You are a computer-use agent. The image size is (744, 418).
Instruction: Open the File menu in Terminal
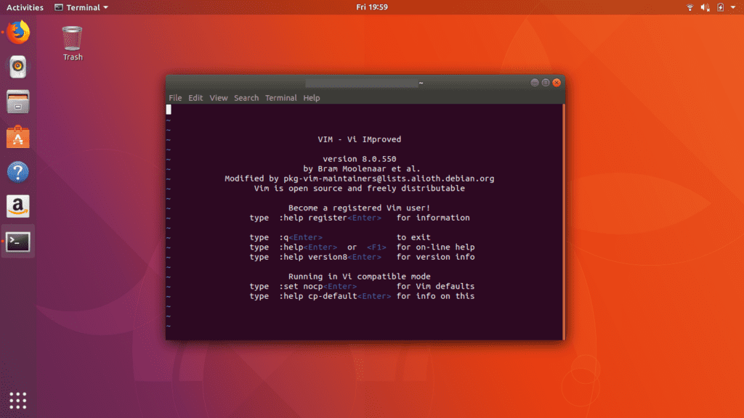(175, 97)
